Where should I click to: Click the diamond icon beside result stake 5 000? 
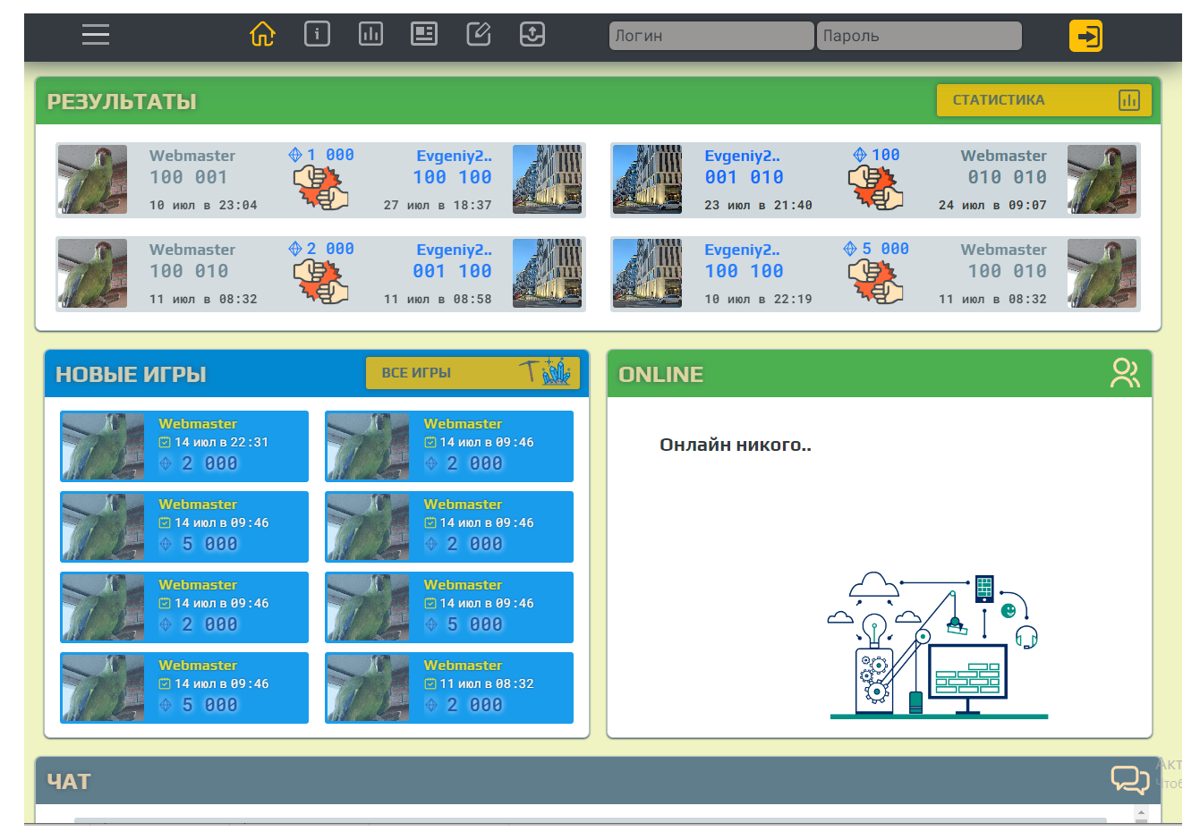point(850,249)
